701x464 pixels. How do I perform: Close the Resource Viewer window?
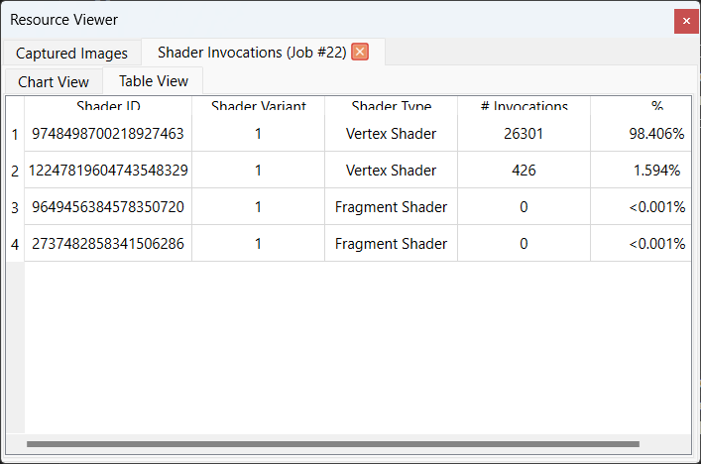(x=686, y=21)
